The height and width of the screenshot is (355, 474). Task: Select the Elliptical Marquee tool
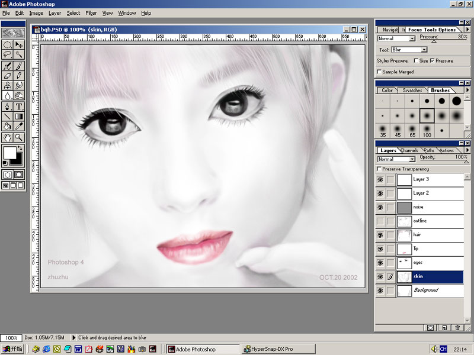tap(8, 45)
